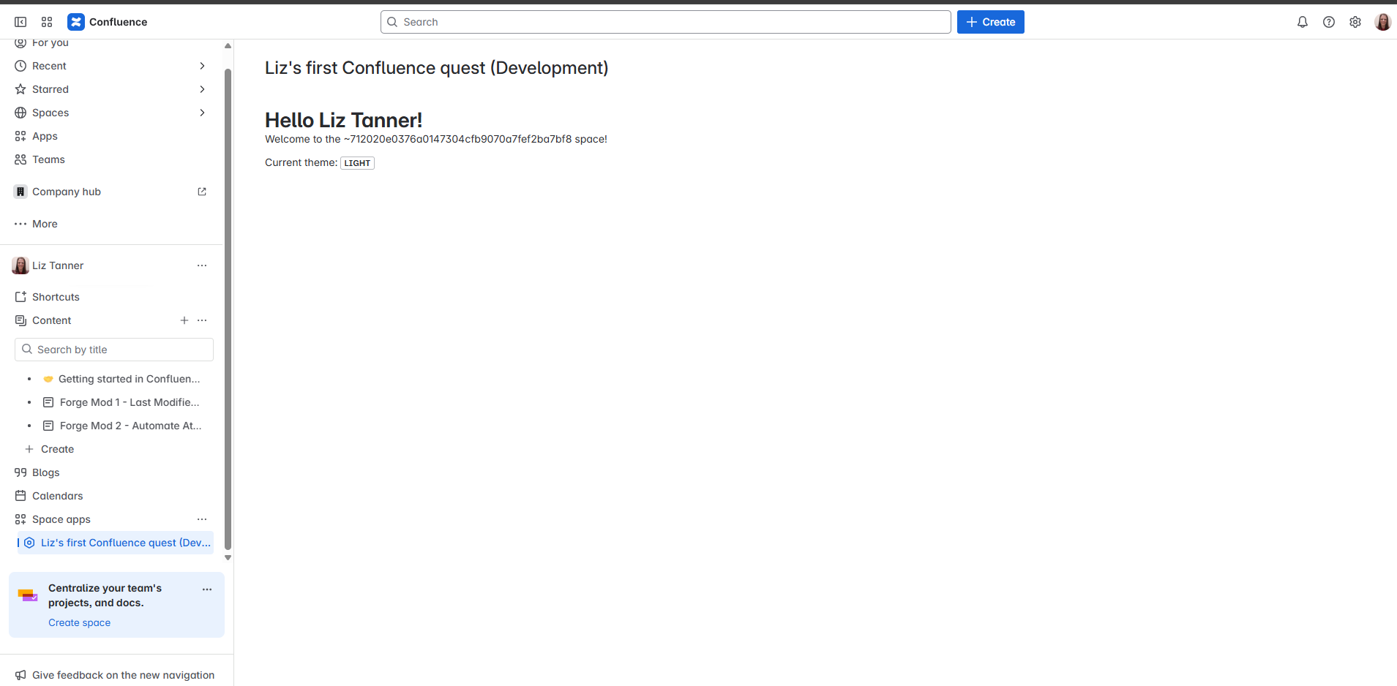Click Liz Tanner's space avatar
Screen dimensions: 1397x686
(x=20, y=265)
